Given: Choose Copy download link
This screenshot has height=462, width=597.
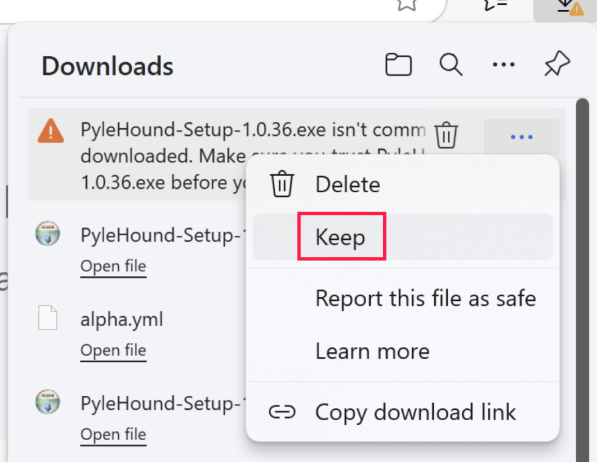Looking at the screenshot, I should (x=415, y=412).
